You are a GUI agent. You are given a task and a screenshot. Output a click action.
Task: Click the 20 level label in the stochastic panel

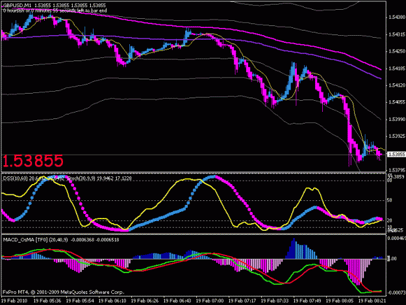click(389, 220)
